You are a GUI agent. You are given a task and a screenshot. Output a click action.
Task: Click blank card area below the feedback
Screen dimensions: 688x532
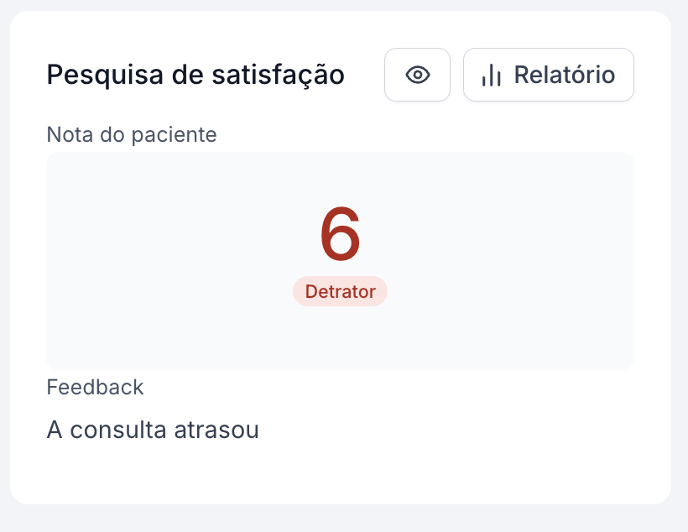coord(336,474)
